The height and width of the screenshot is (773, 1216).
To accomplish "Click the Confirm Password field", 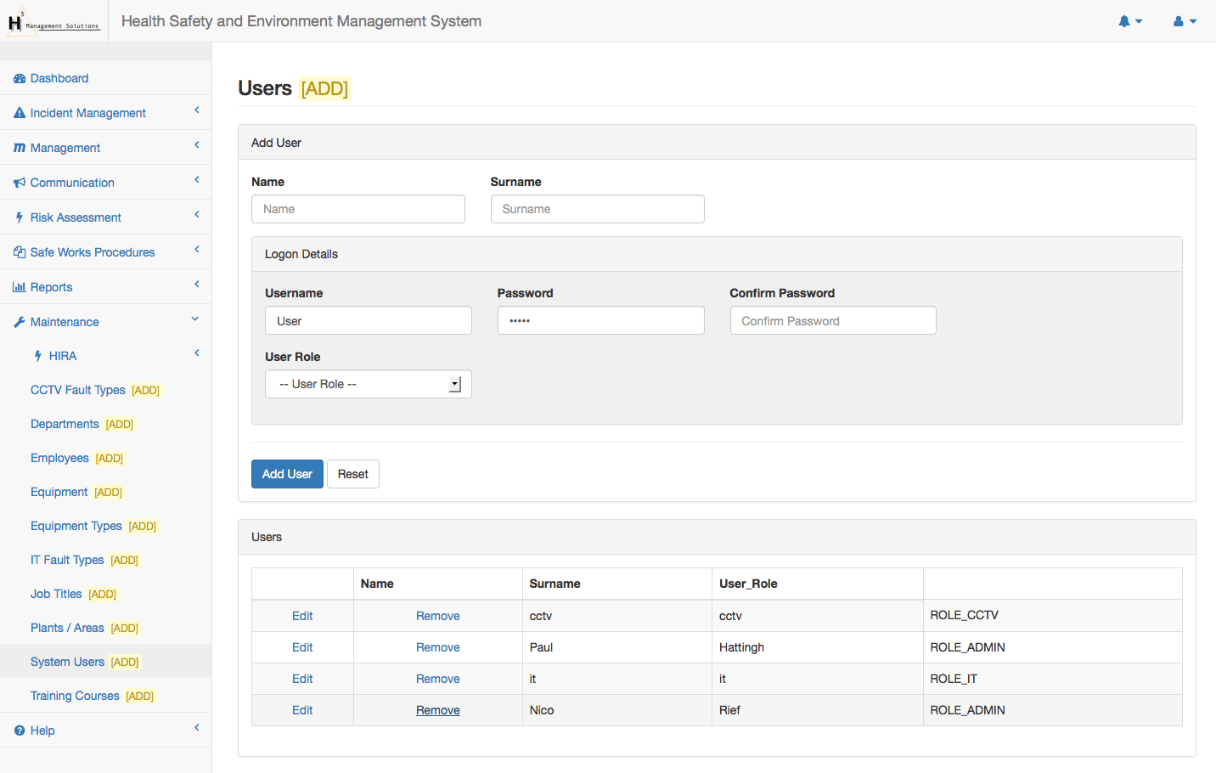I will [832, 321].
